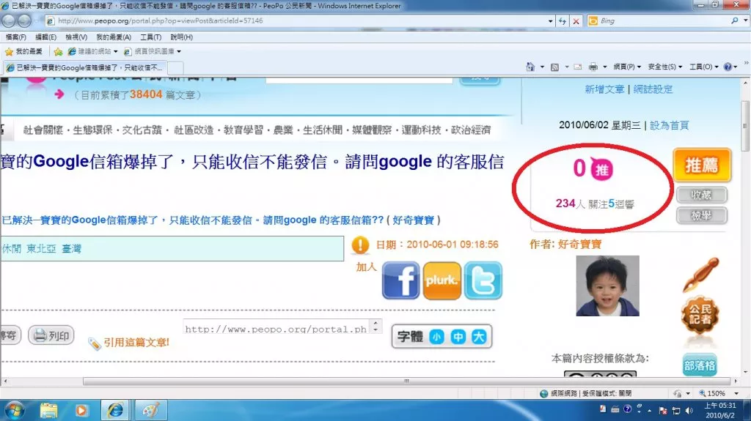Click the 臺灣 tag link

click(71, 249)
